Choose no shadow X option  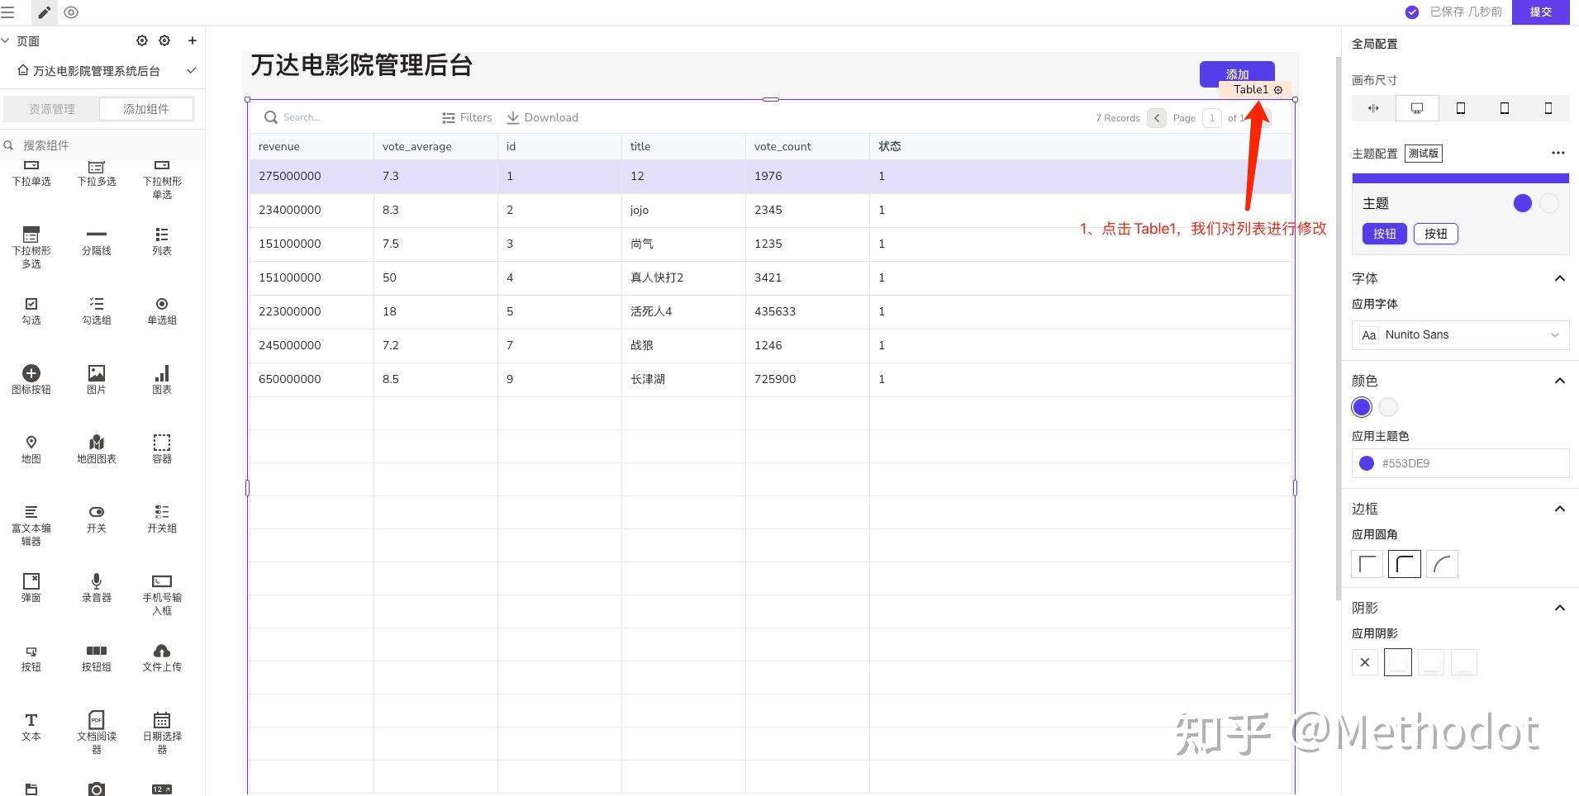1365,662
